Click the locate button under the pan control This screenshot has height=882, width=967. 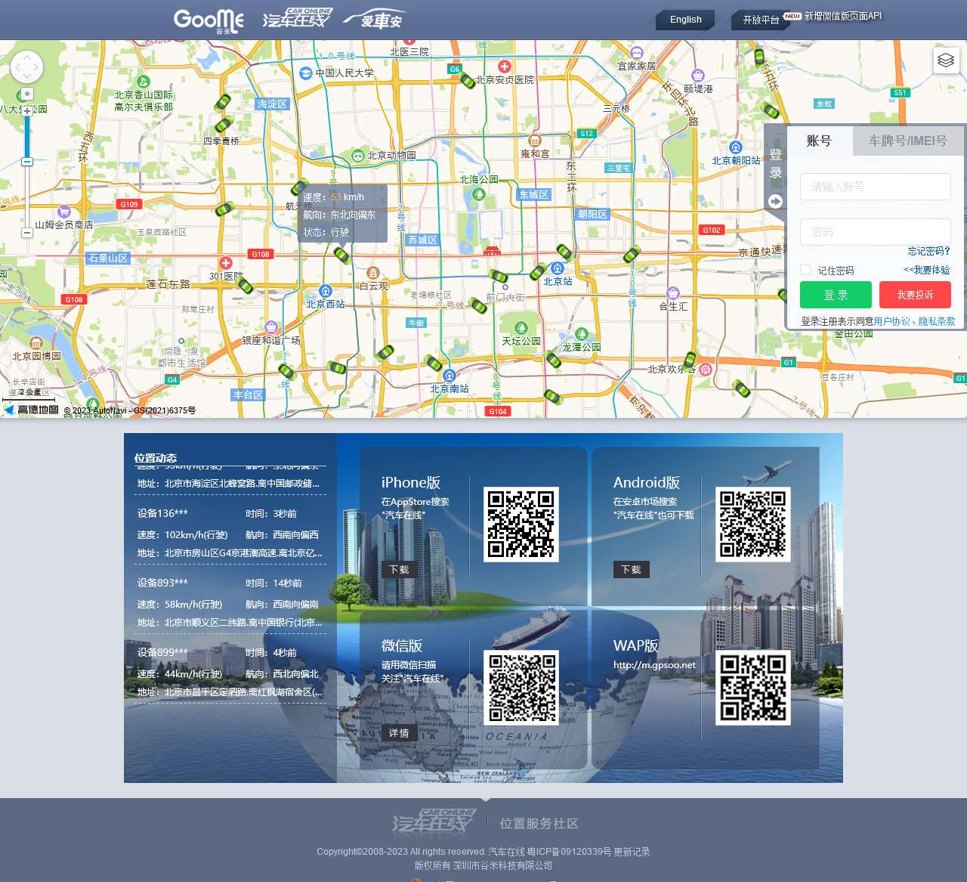(x=27, y=94)
